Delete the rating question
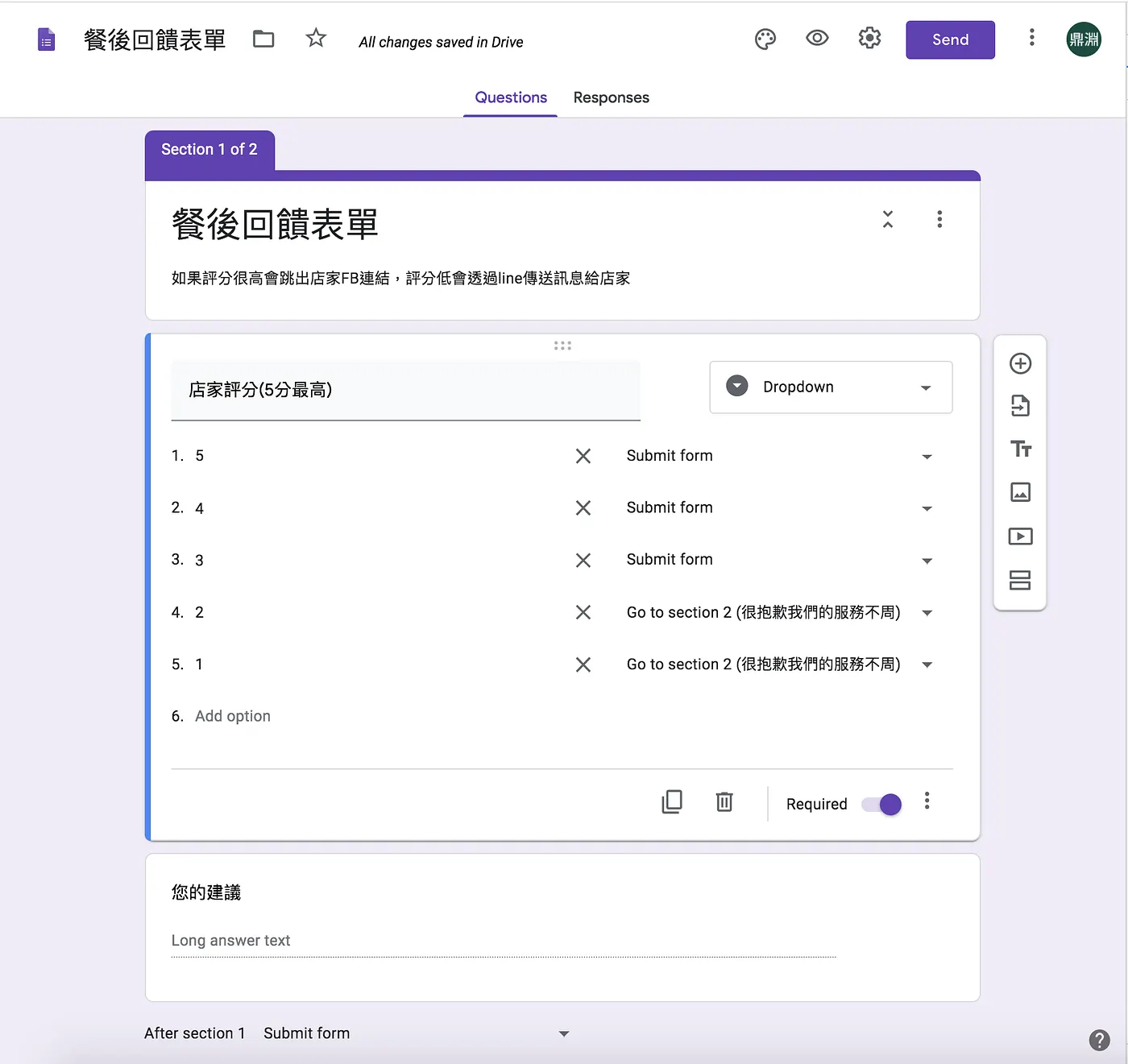1128x1064 pixels. (724, 801)
